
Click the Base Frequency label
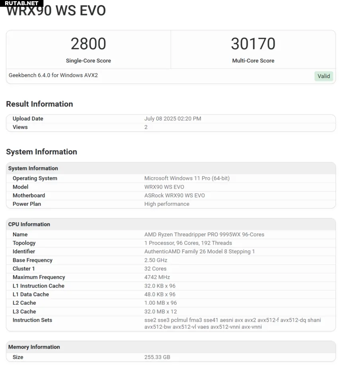point(33,260)
